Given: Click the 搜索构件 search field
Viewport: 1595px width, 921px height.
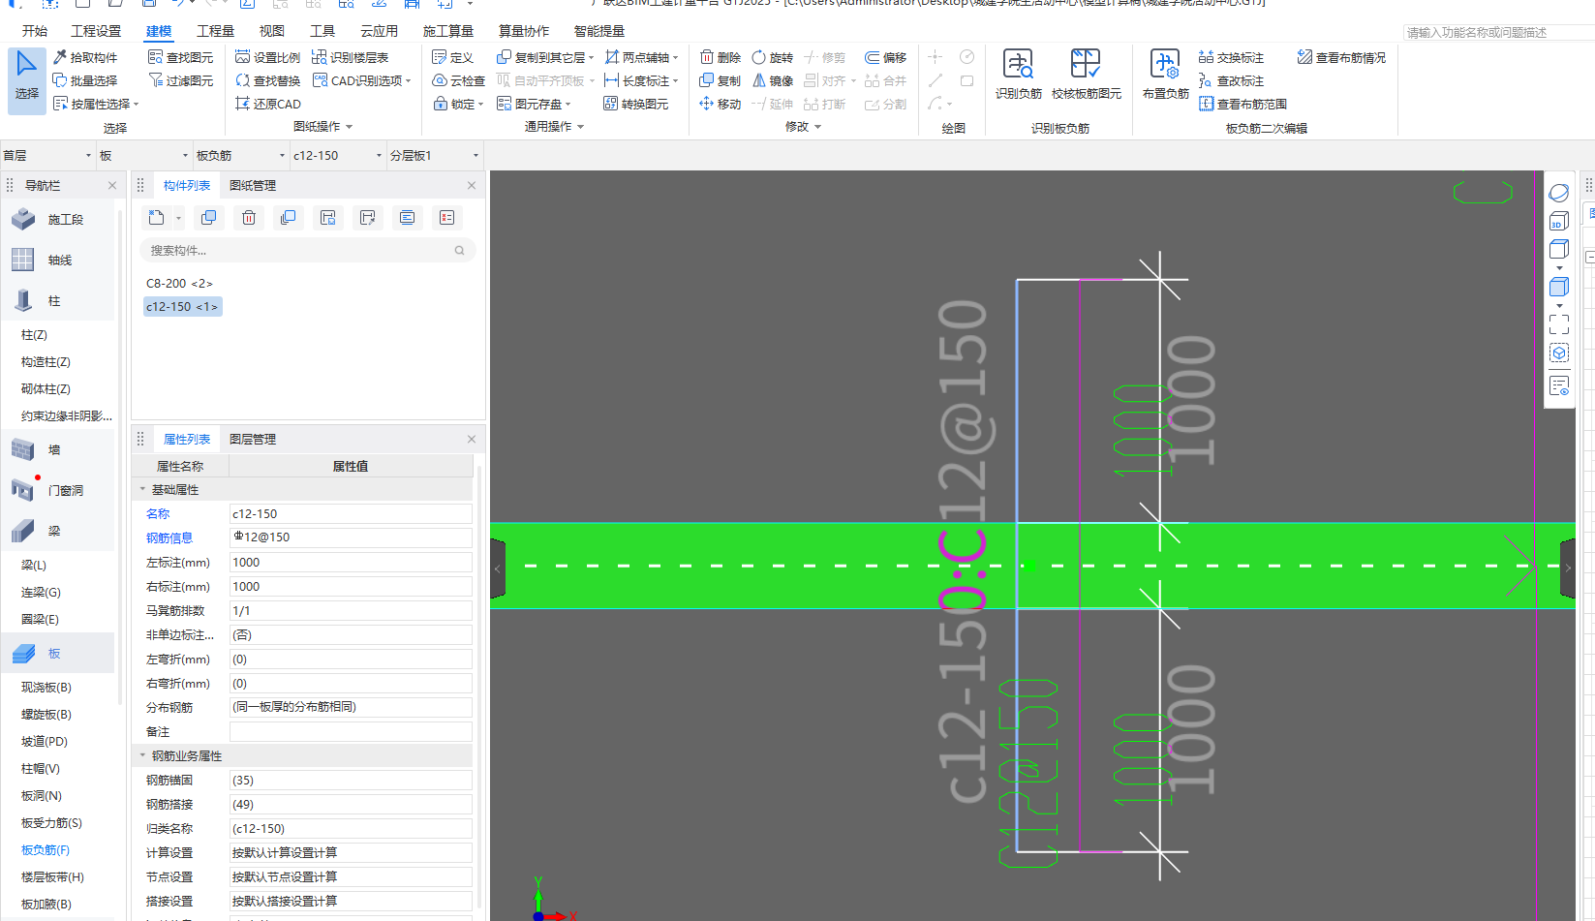Looking at the screenshot, I should tap(307, 250).
